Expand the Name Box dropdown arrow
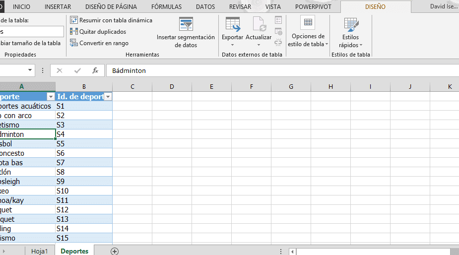Screen dimensions: 459x255 30,70
